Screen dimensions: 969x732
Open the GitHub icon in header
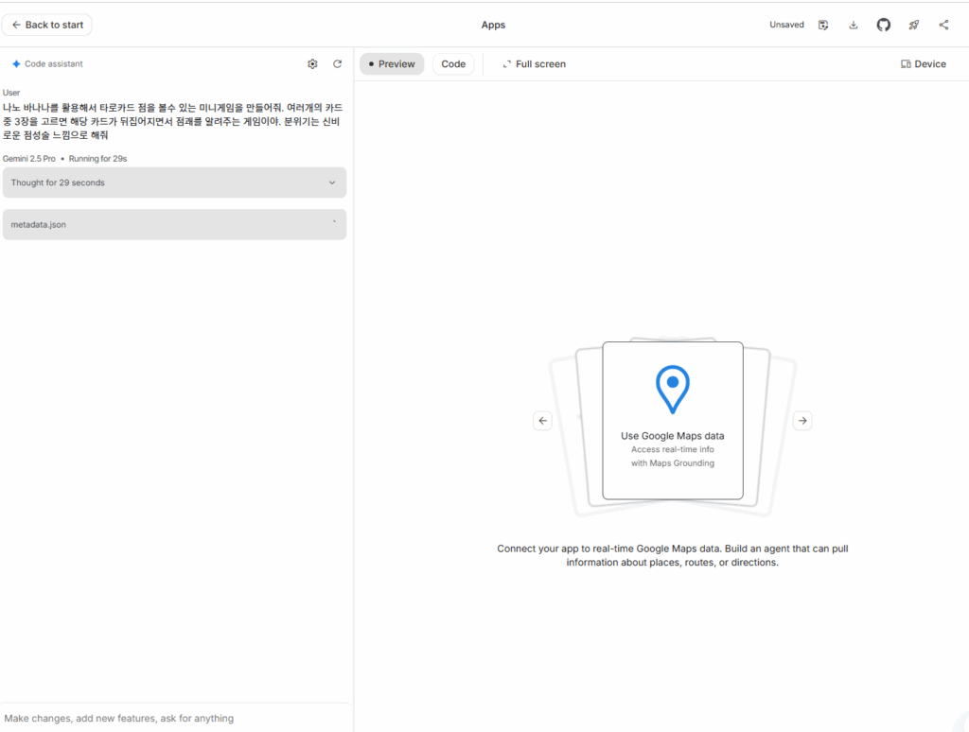(x=884, y=26)
